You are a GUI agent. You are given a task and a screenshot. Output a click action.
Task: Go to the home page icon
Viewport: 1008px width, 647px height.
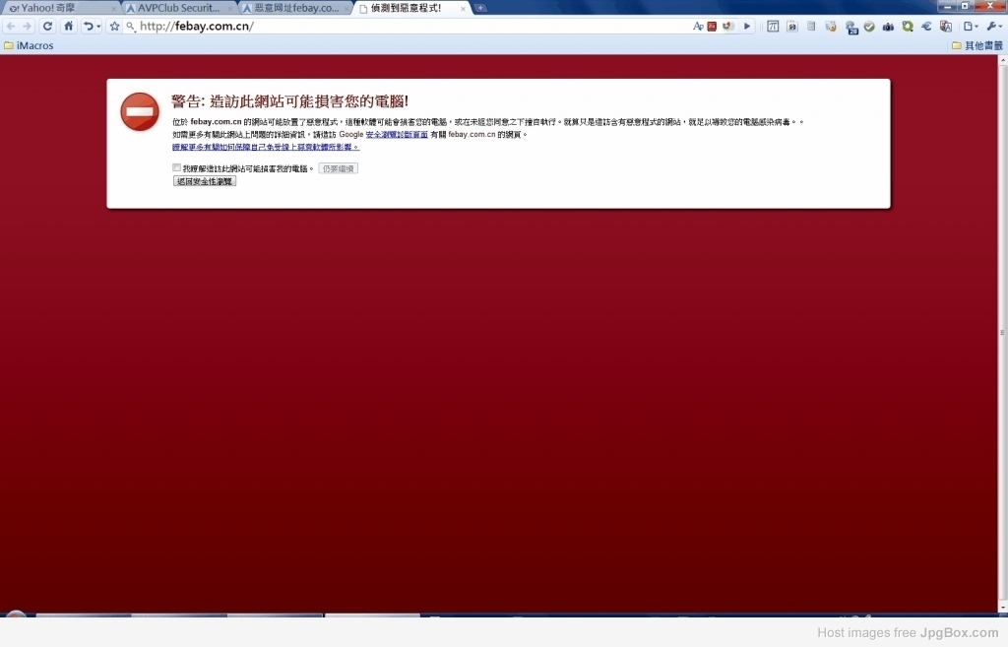68,27
